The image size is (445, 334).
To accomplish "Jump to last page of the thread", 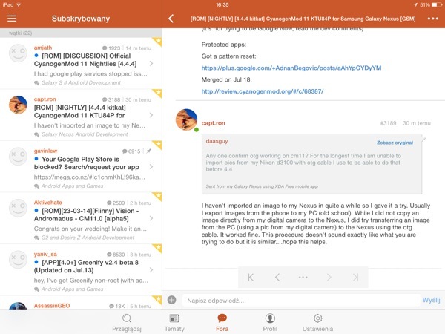I will click(x=355, y=277).
